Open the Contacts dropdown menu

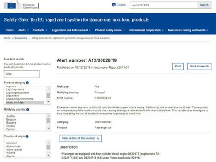coord(40,30)
